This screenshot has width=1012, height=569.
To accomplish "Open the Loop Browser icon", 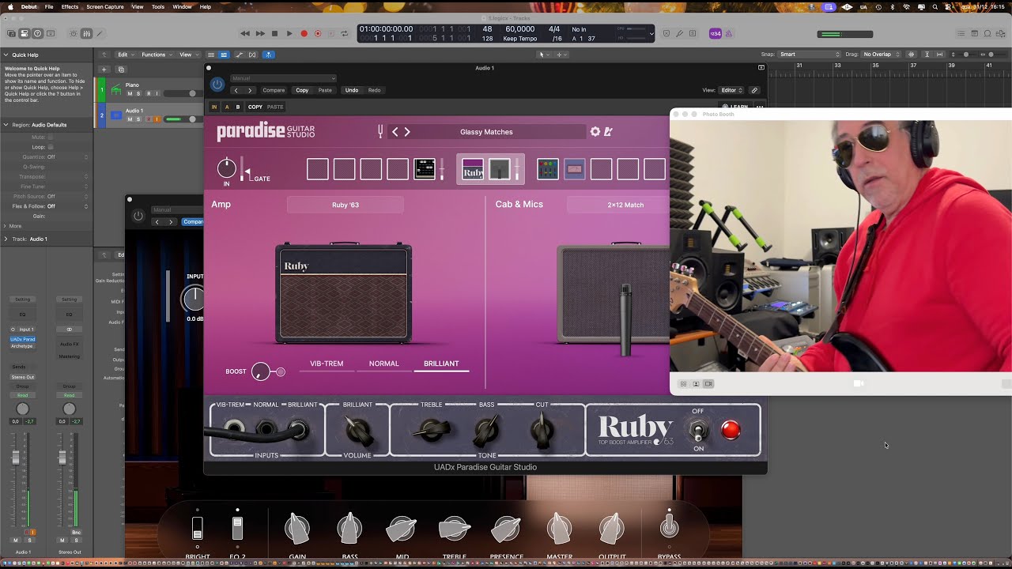I will pos(987,34).
